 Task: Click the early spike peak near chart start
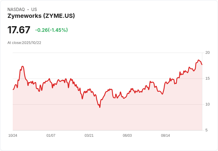click(23, 66)
